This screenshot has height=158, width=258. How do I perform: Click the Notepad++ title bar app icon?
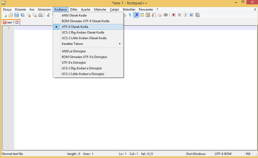click(x=4, y=3)
